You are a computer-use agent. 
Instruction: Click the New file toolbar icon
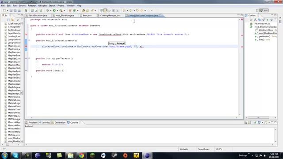pyautogui.click(x=4, y=11)
